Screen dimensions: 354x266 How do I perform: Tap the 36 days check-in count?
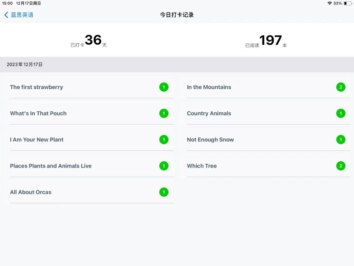[93, 40]
